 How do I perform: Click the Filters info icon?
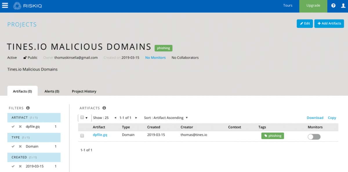pyautogui.click(x=28, y=108)
